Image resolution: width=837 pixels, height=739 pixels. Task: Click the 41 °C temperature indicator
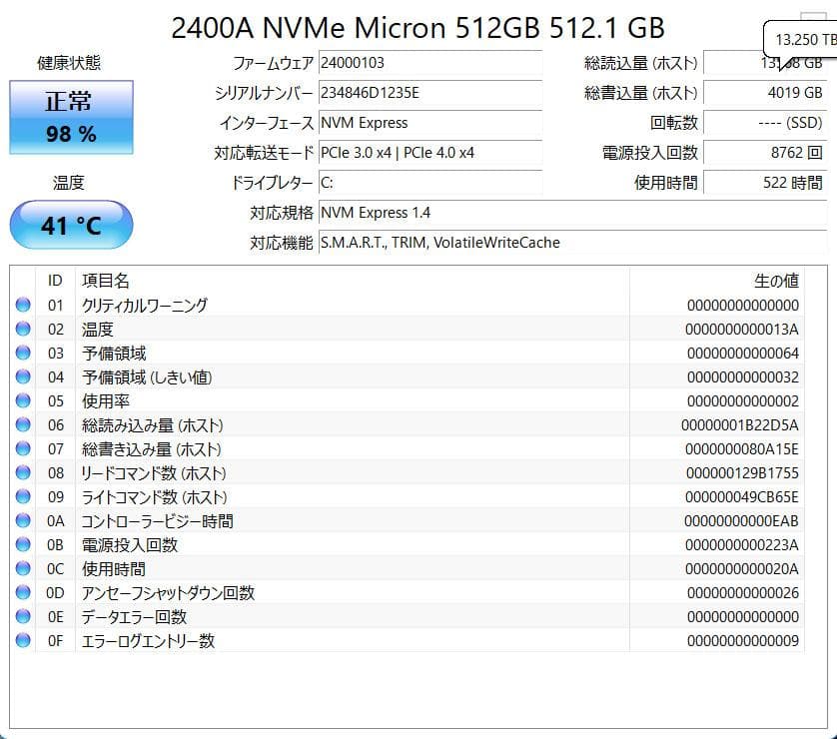click(x=70, y=225)
